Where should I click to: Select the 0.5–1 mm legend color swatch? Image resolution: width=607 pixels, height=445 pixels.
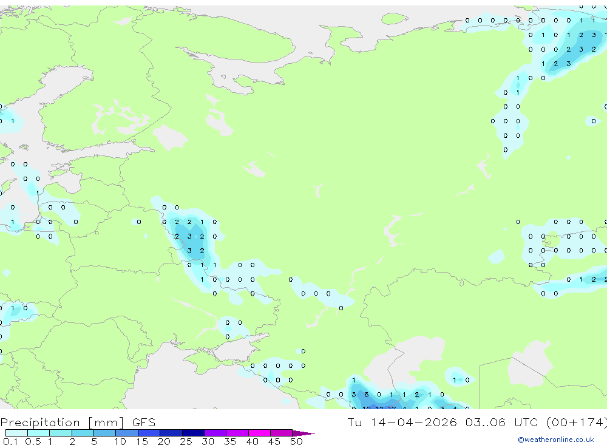pos(39,433)
